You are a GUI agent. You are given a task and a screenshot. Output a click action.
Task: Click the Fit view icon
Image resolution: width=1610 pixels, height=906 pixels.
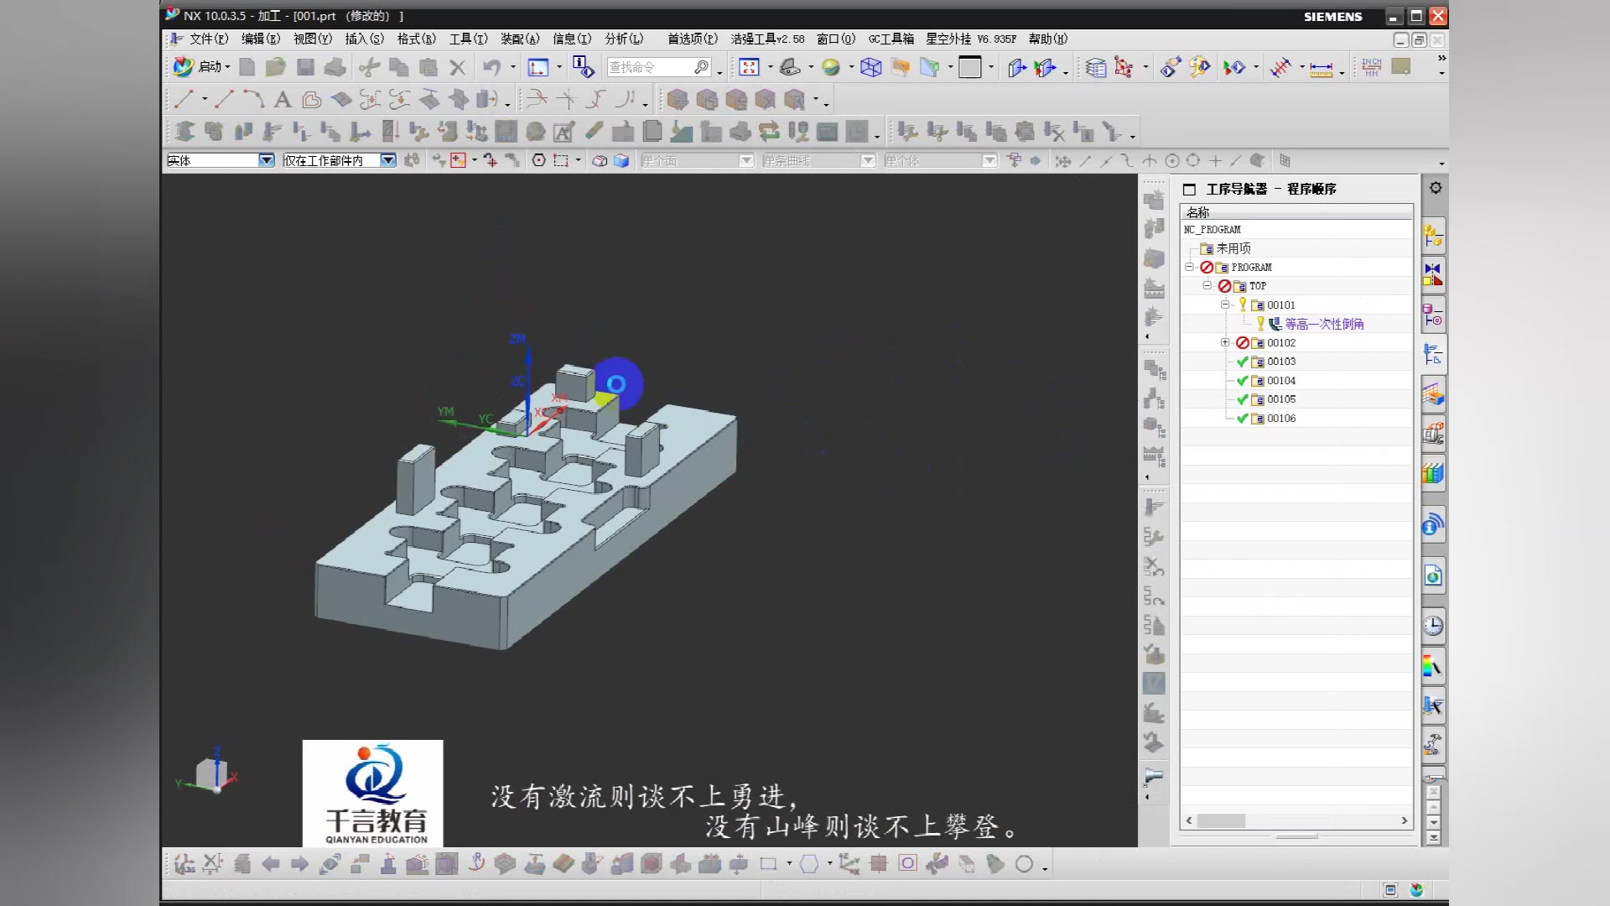749,67
